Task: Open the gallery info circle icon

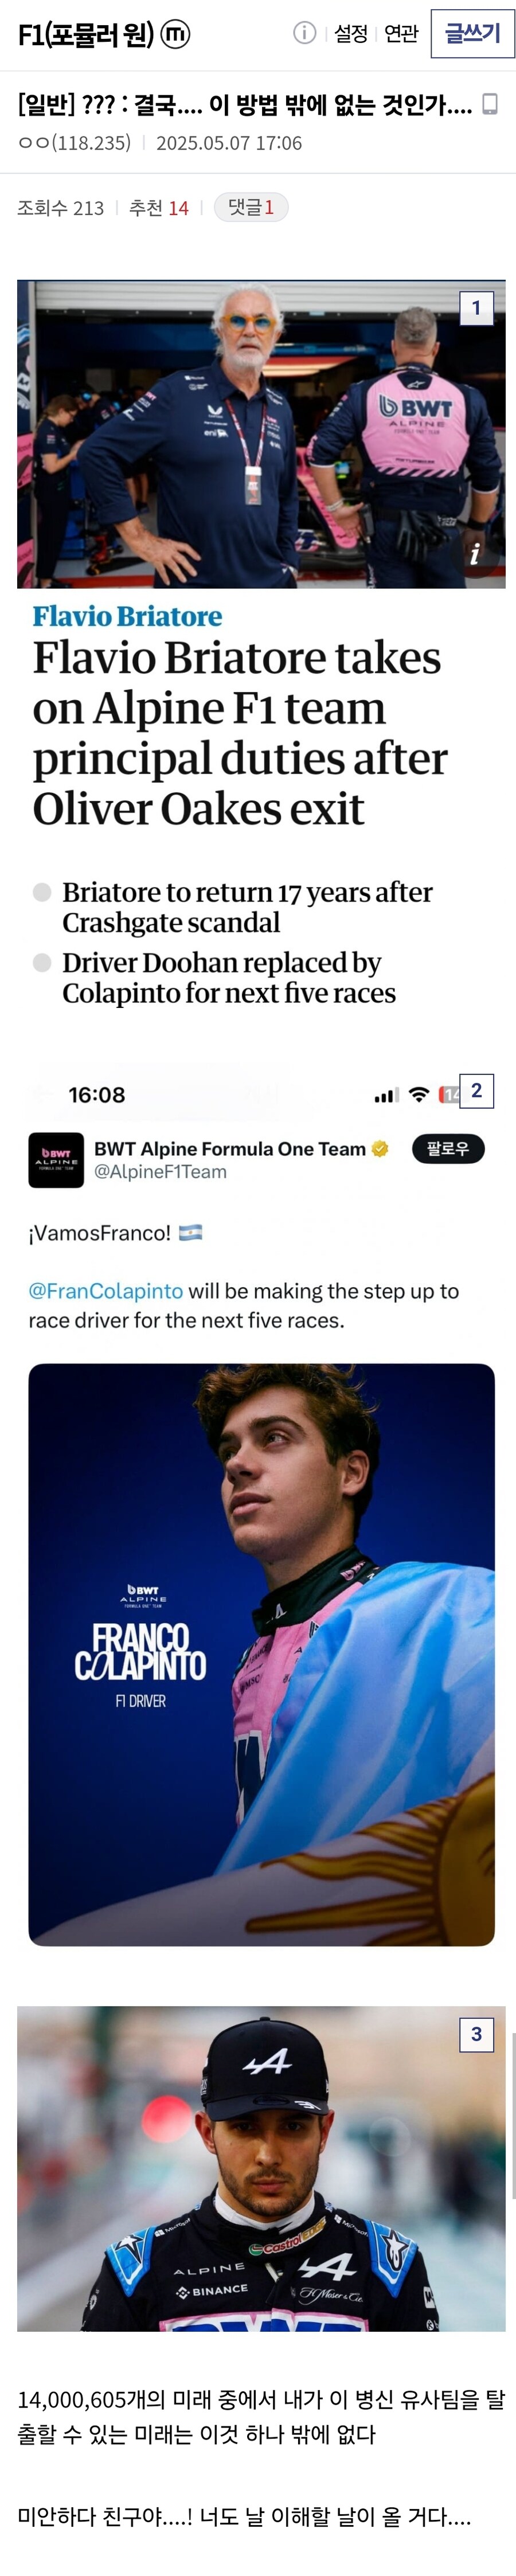Action: 304,33
